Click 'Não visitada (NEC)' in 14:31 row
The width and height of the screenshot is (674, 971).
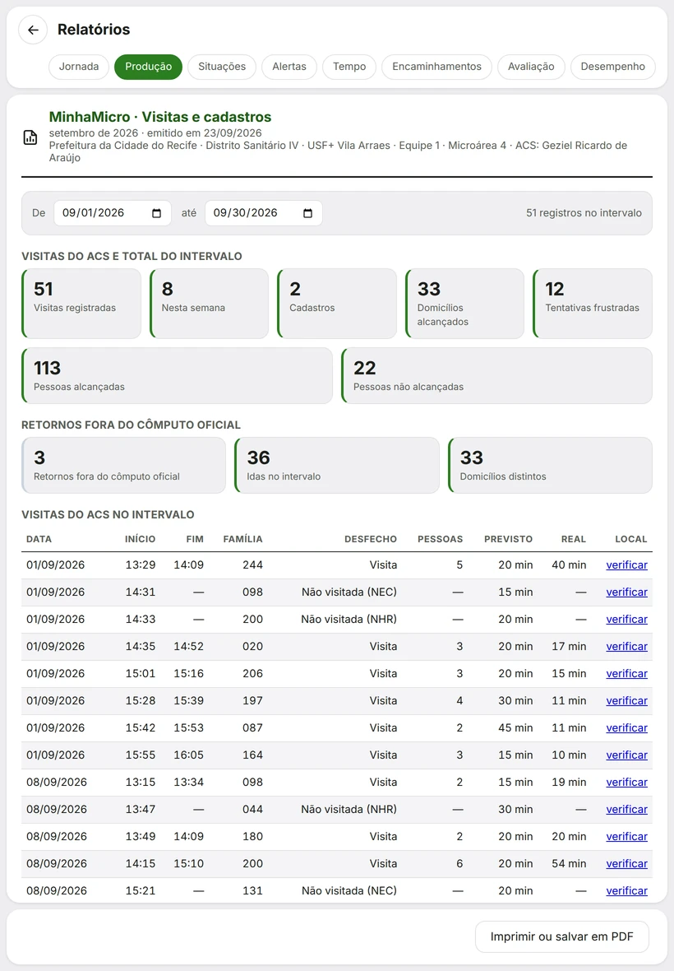click(349, 592)
